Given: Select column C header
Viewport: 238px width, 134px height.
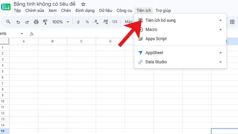Looking at the screenshot, I should pyautogui.click(x=81, y=41).
